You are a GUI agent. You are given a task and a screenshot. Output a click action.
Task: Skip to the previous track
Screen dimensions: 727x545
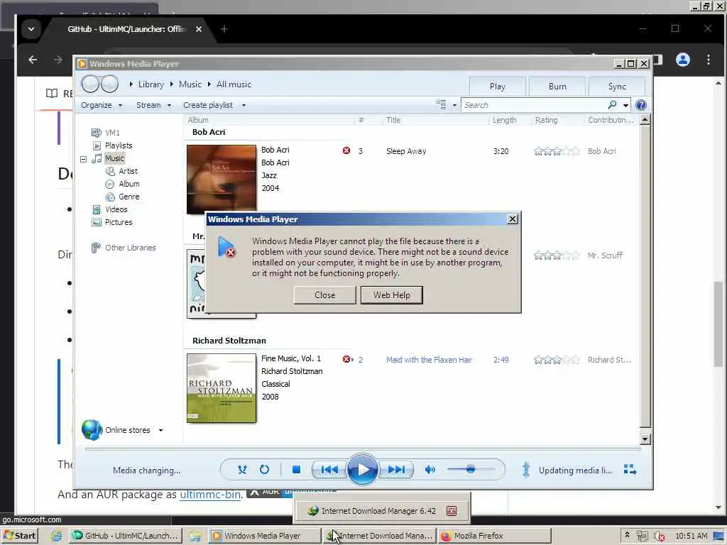point(329,470)
